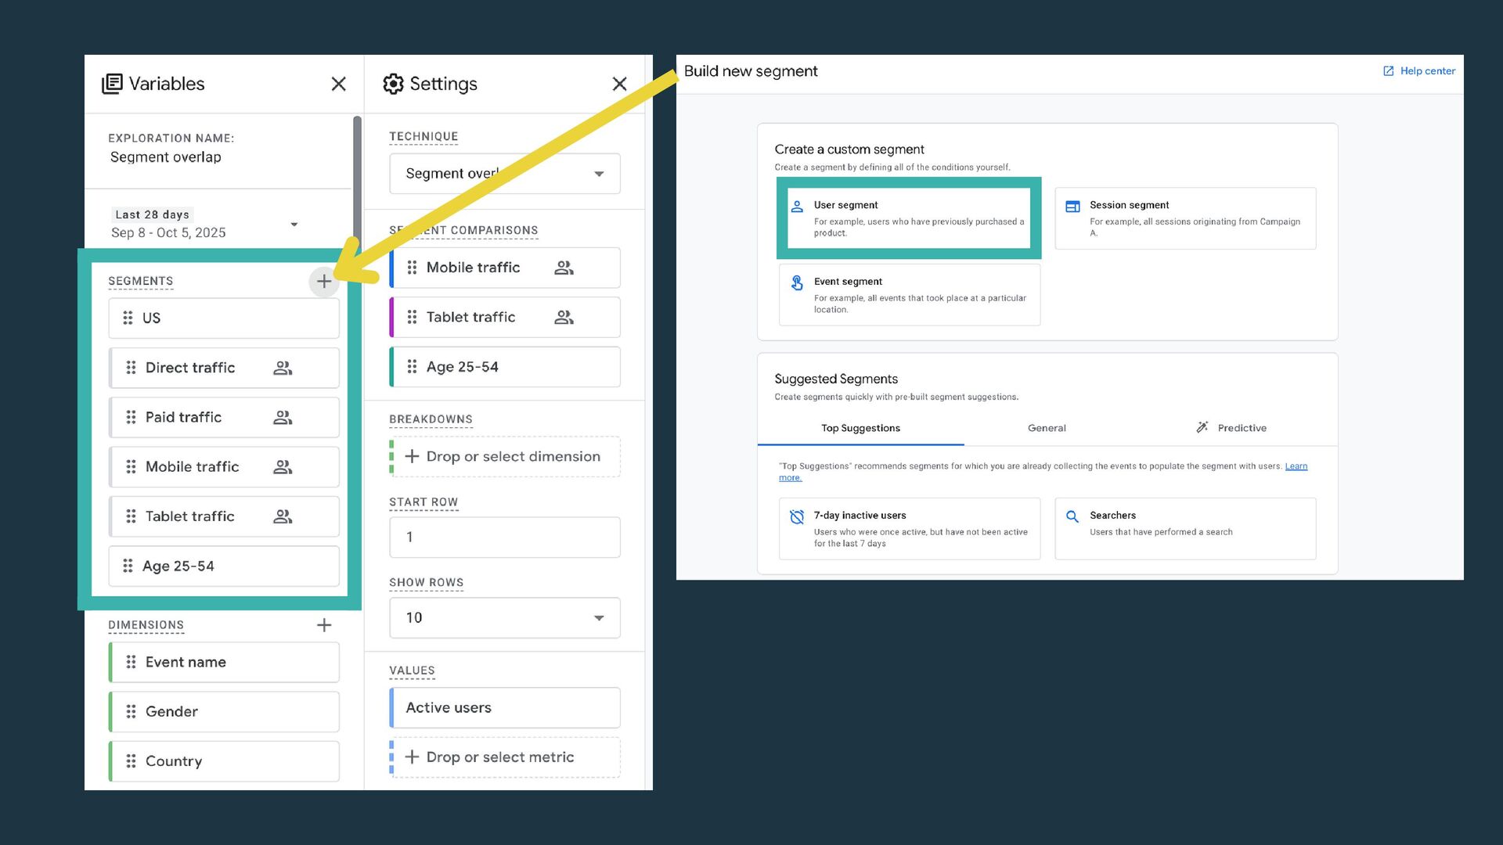1503x845 pixels.
Task: Click the Variables panel icon
Action: pos(113,84)
